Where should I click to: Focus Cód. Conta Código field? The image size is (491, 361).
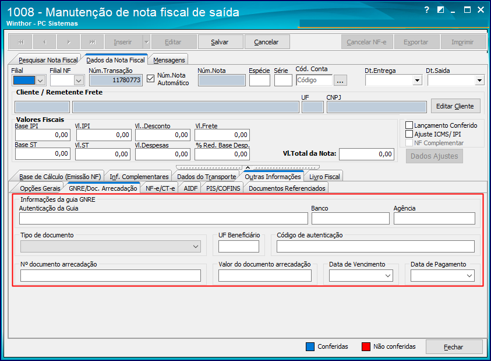point(314,80)
